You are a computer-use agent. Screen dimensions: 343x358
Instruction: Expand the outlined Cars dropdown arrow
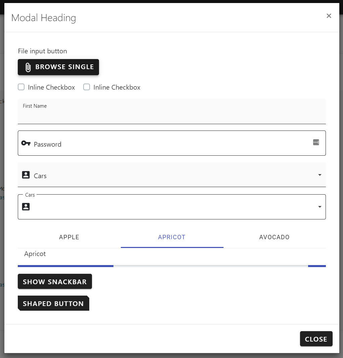pos(320,207)
